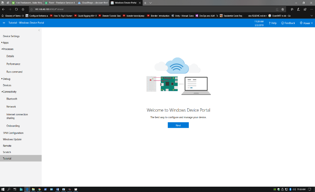Click the Next button
Image resolution: width=315 pixels, height=192 pixels.
pyautogui.click(x=178, y=125)
